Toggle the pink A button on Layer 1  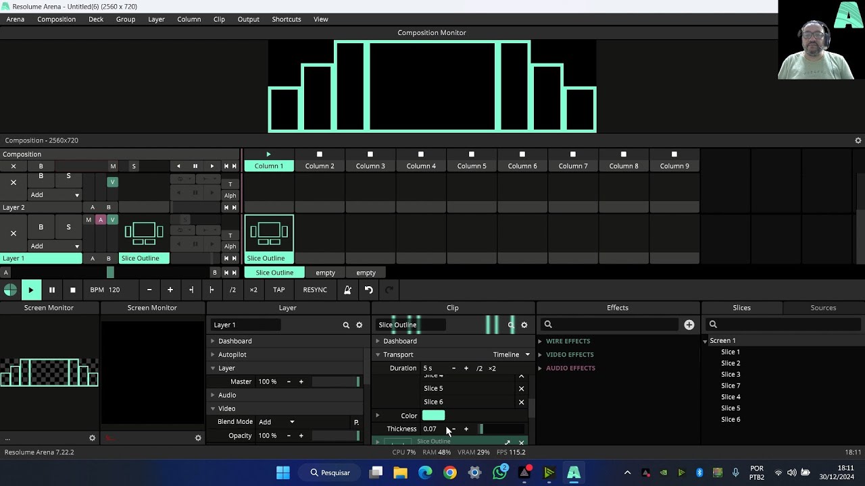pos(100,220)
